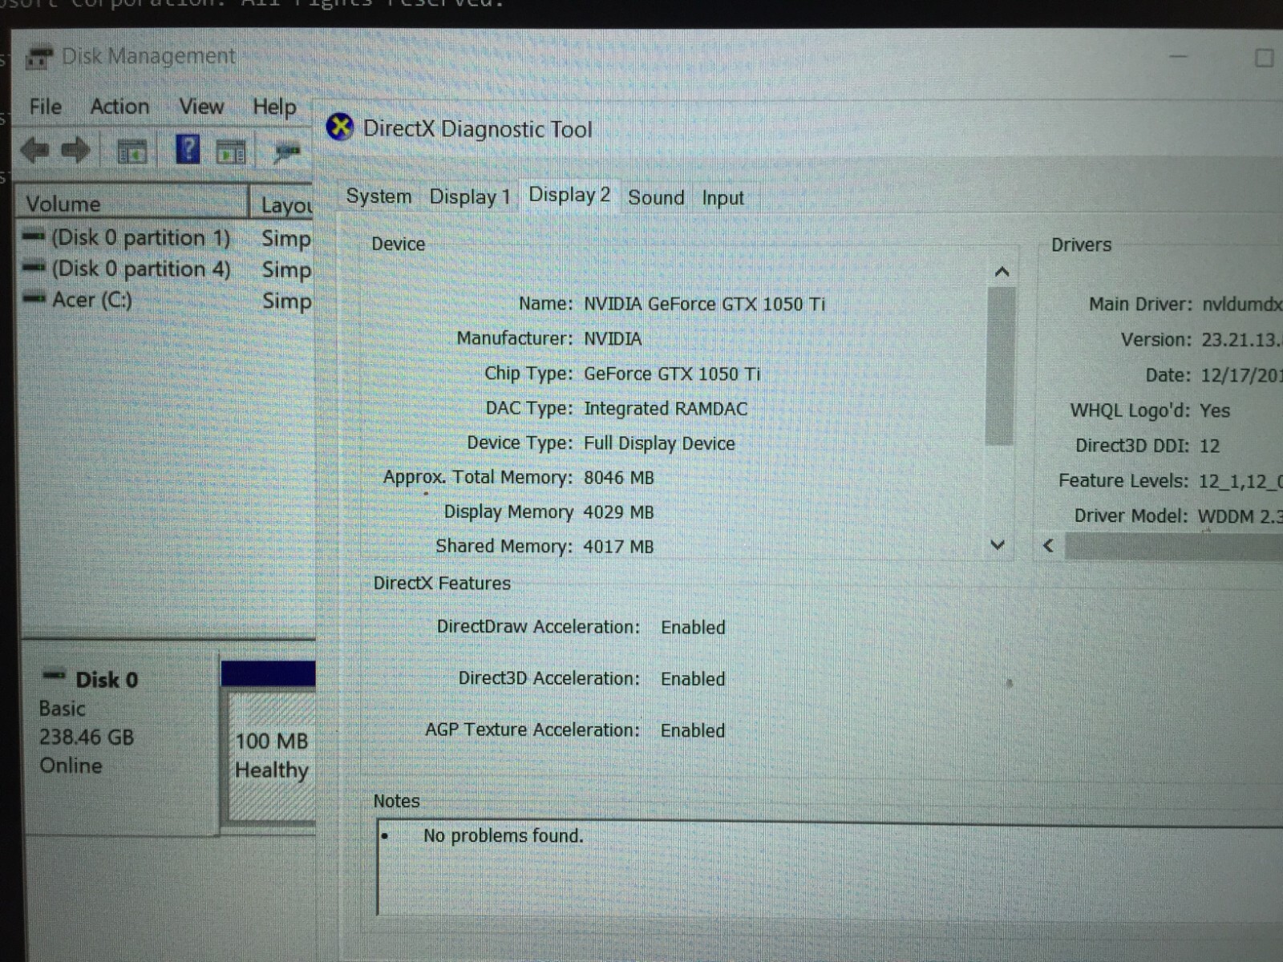This screenshot has width=1283, height=962.
Task: Click the Forward arrow in Disk Management toolbar
Action: click(75, 150)
